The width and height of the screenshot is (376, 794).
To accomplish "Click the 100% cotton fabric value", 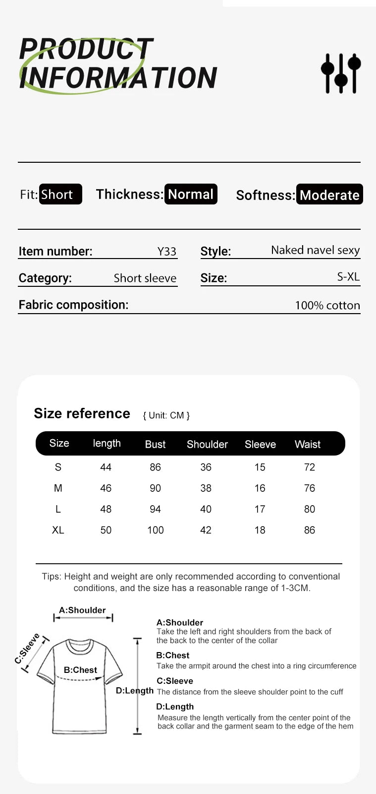I will tap(327, 305).
